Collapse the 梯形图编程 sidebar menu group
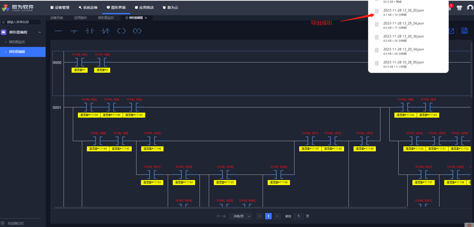Image resolution: width=474 pixels, height=227 pixels. click(40, 32)
